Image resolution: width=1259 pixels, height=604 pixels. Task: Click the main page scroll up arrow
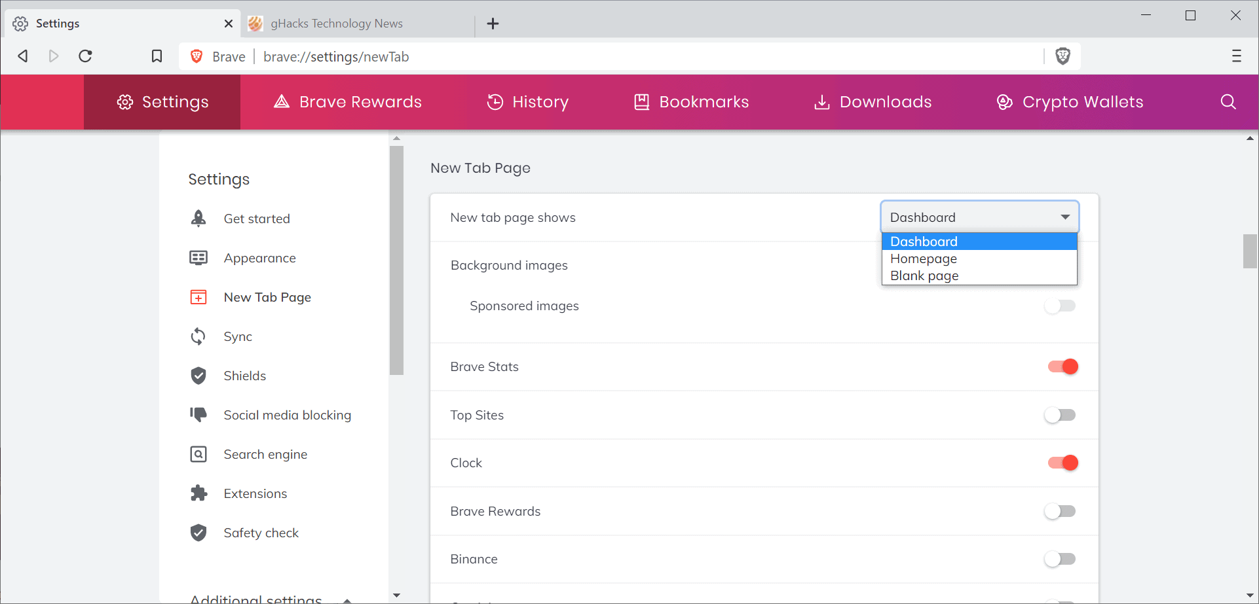tap(1250, 138)
